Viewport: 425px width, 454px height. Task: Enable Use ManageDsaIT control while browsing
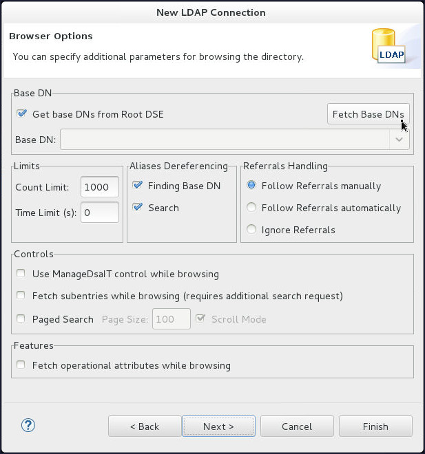pyautogui.click(x=22, y=274)
